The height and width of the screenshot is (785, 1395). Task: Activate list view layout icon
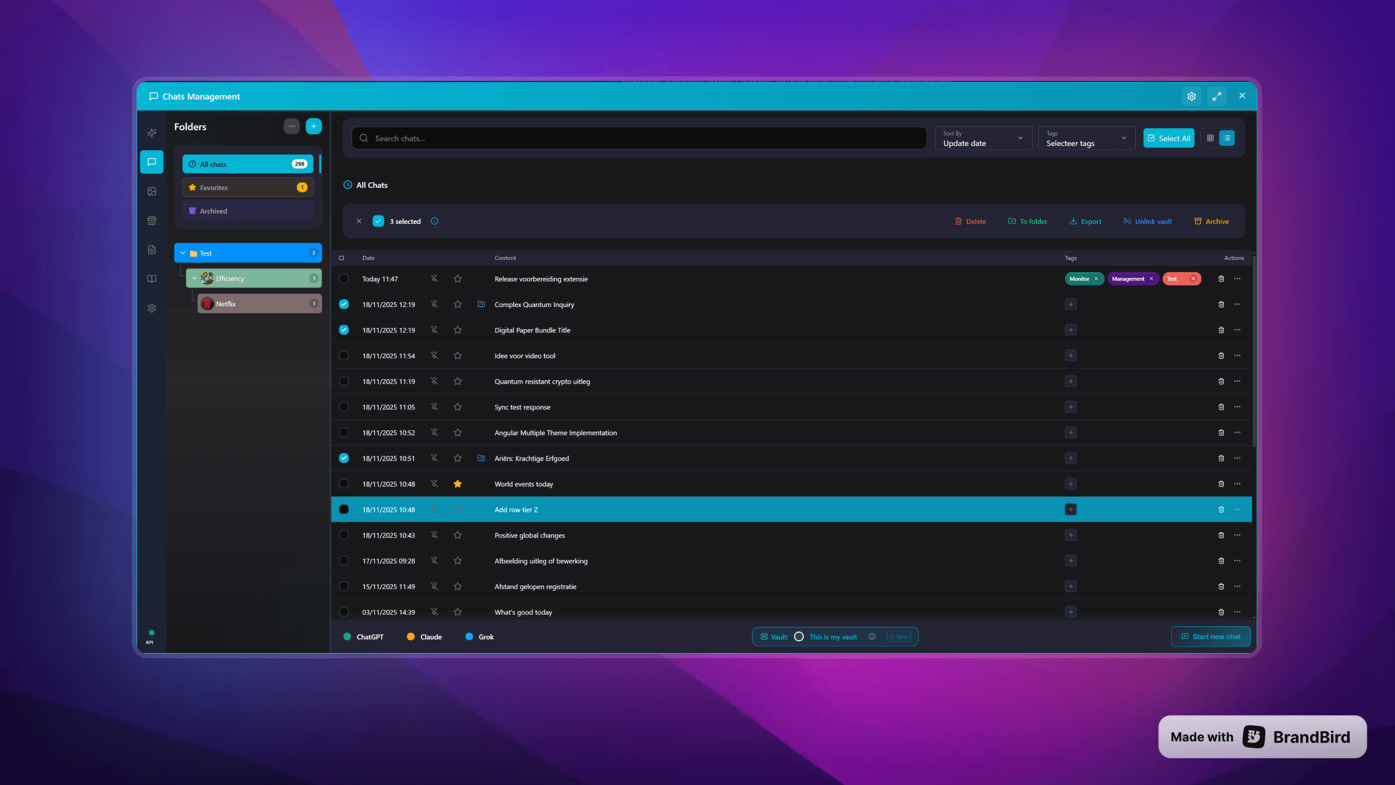pos(1226,138)
